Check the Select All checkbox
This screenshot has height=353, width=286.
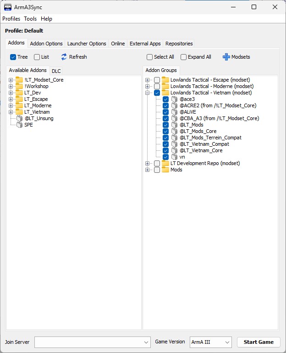pos(150,57)
